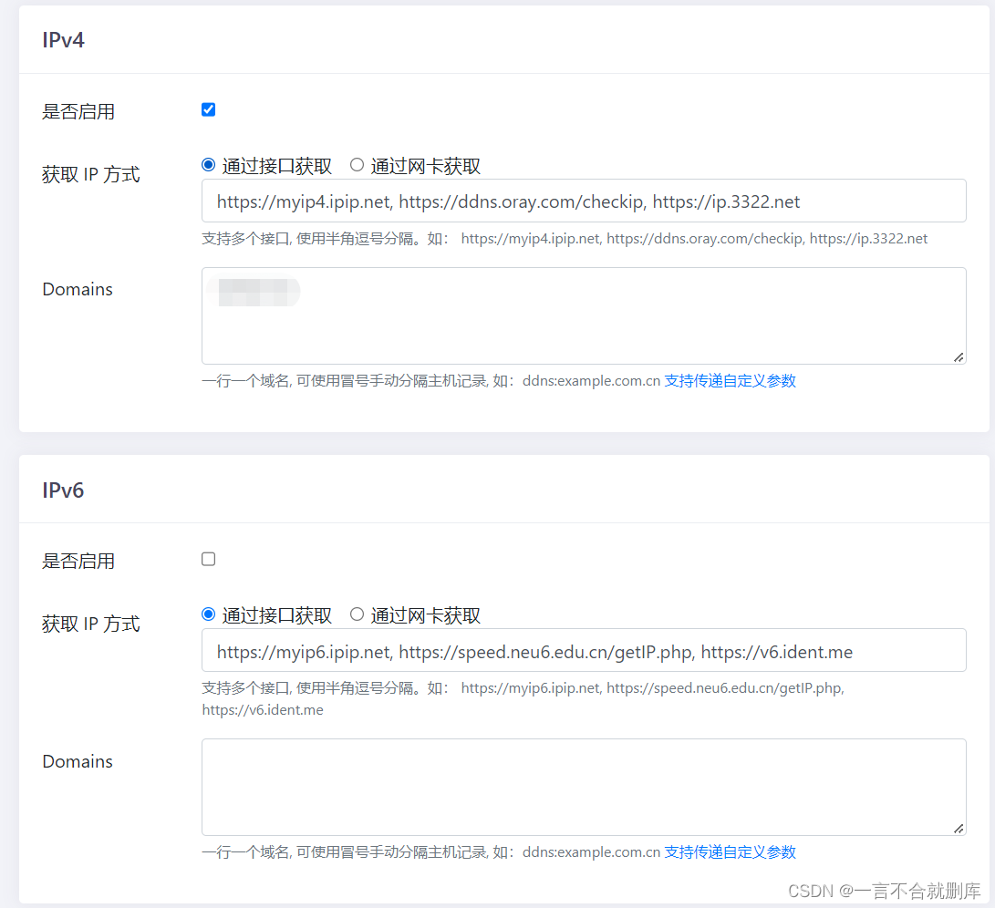Screen dimensions: 995x908
Task: Select 通过网卡获取 radio in IPv4 section
Action: (x=357, y=165)
